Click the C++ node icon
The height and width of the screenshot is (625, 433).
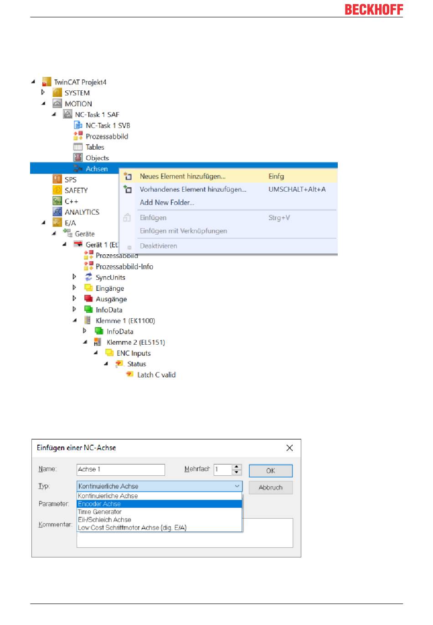pos(57,201)
